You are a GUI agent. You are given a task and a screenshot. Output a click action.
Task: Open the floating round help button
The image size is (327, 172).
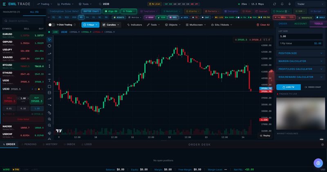(318, 163)
